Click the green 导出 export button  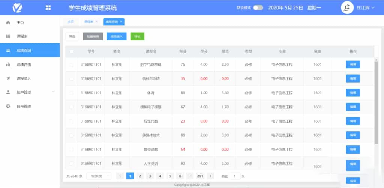click(137, 36)
